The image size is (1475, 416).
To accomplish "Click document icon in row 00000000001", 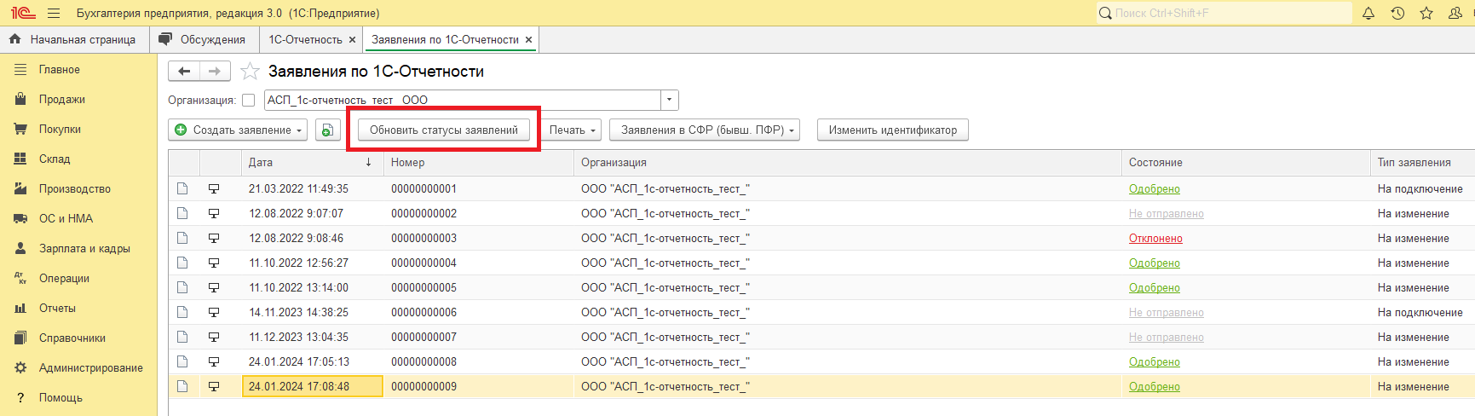I will [x=182, y=188].
